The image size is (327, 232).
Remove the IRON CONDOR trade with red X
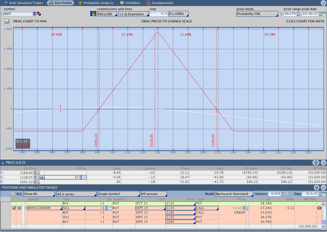pos(319,208)
